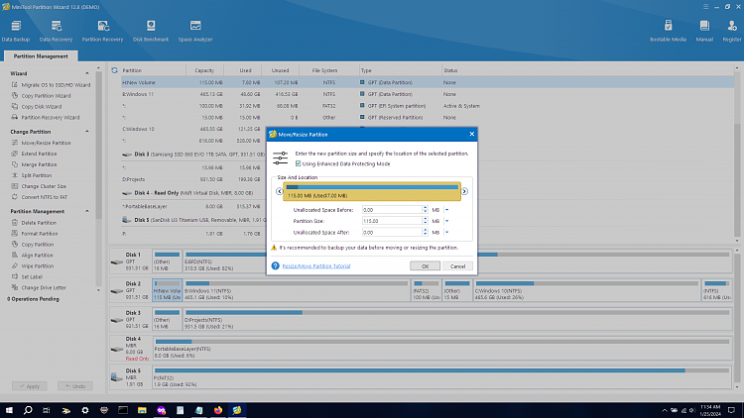Start the Disk Benchmark tool
Viewport: 744px width, 418px height.
tap(151, 32)
